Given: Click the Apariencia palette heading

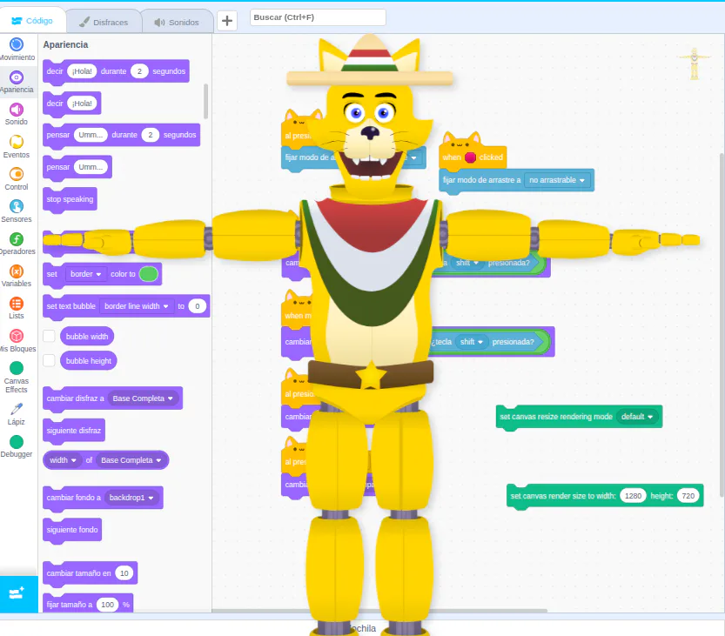Looking at the screenshot, I should (x=65, y=45).
